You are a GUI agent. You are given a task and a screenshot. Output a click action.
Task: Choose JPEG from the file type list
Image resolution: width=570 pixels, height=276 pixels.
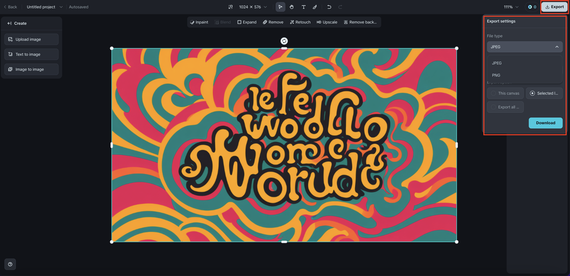pos(525,63)
